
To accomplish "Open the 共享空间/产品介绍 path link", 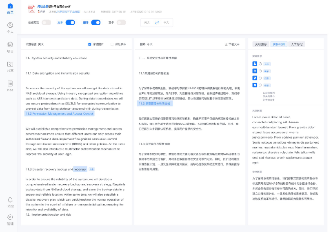I will click(68, 11).
